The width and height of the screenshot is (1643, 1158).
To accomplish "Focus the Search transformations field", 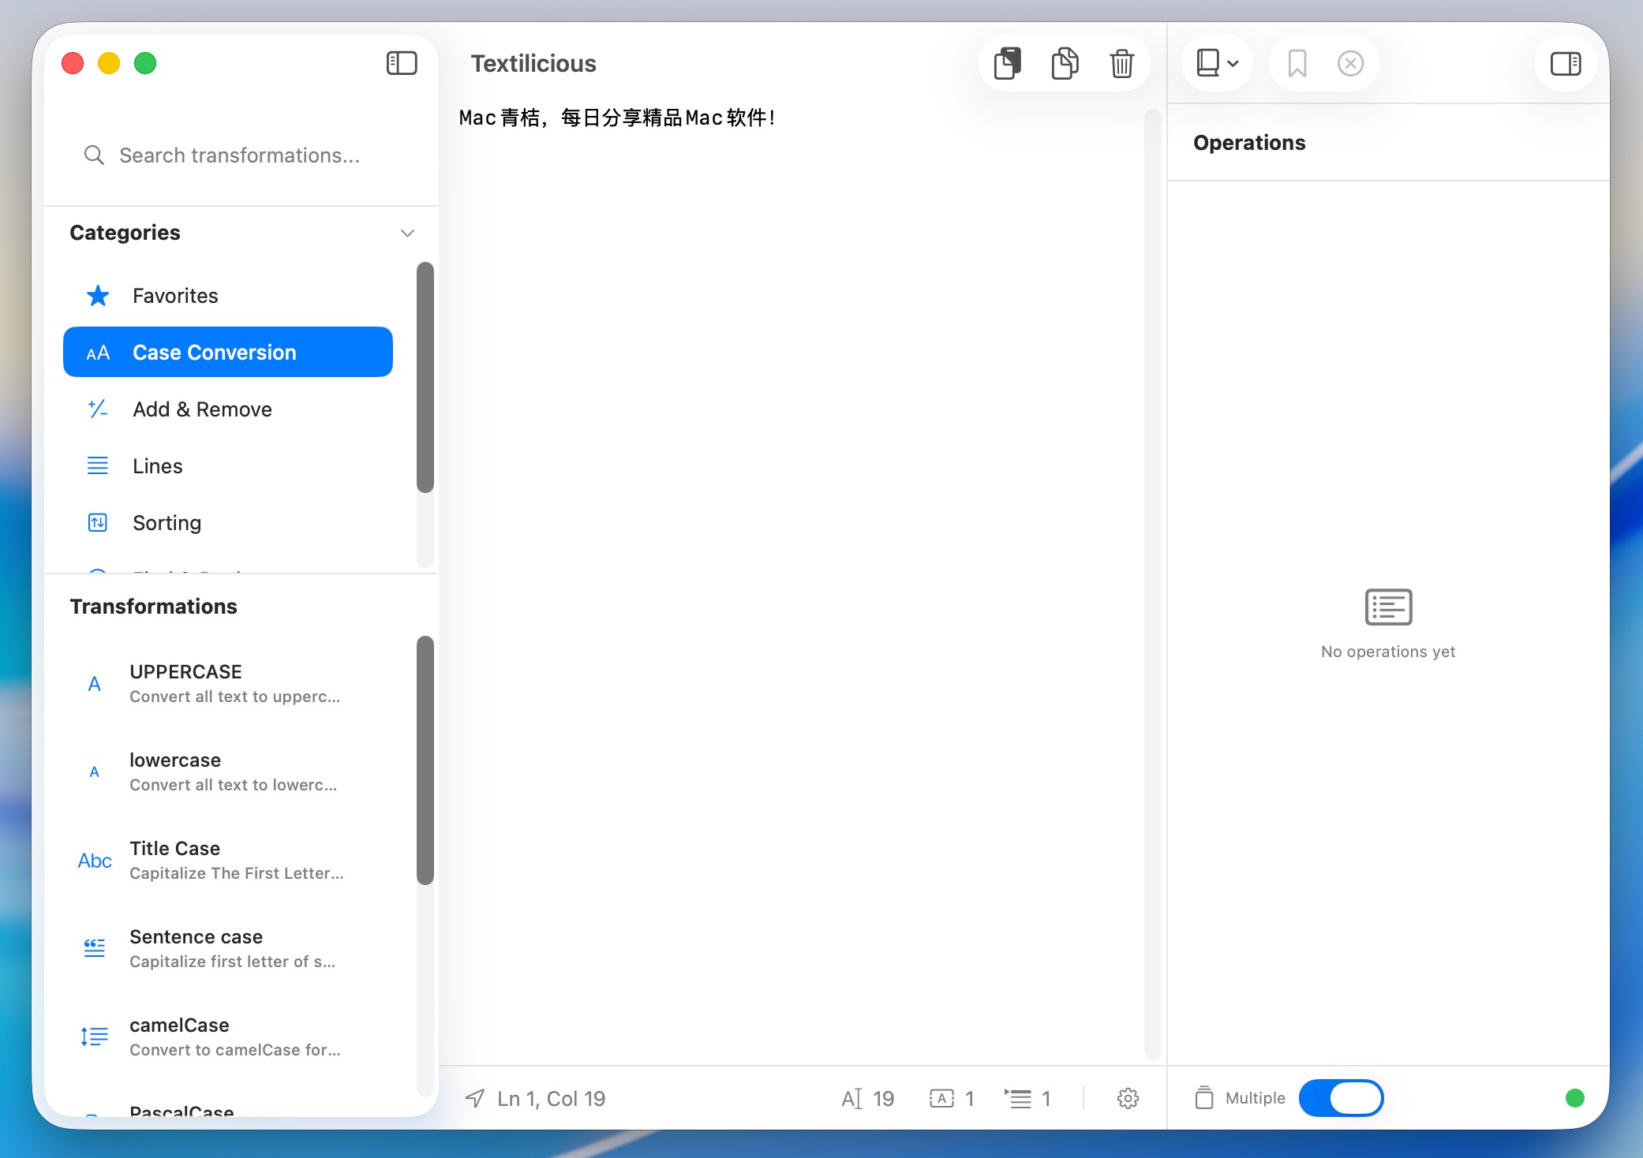I will (239, 155).
